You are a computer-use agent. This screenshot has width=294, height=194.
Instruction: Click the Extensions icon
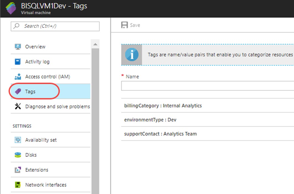18,170
